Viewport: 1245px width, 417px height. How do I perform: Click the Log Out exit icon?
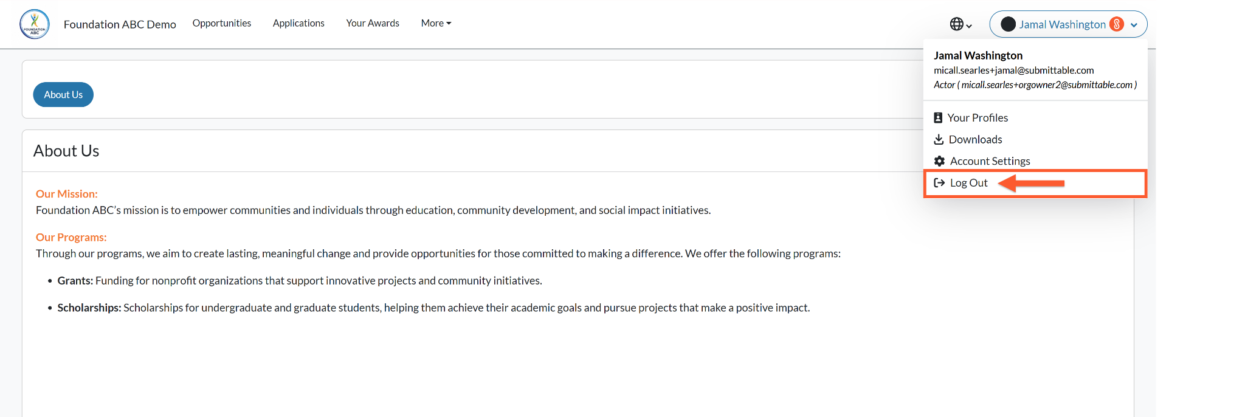pos(939,183)
